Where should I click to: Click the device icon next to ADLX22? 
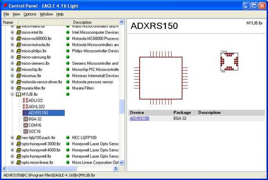tap(26, 100)
